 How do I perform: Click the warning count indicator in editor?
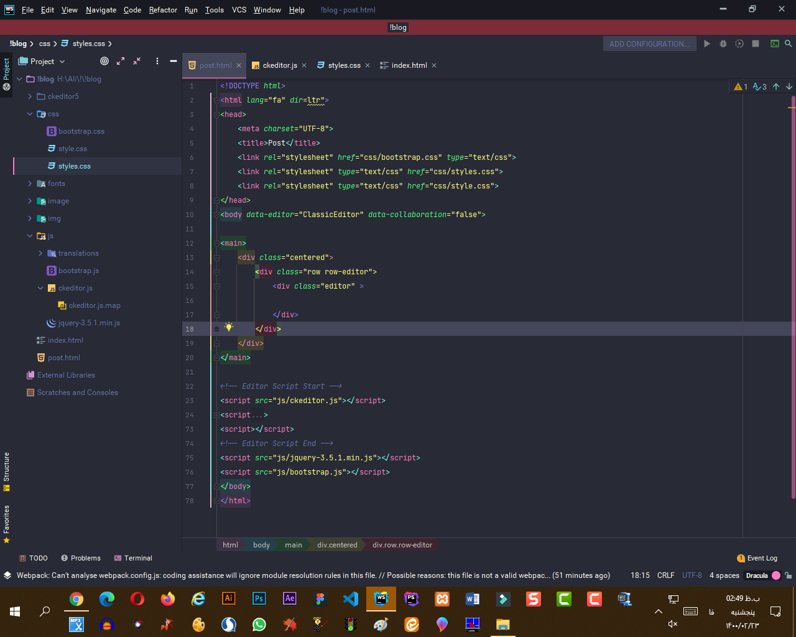tap(741, 86)
